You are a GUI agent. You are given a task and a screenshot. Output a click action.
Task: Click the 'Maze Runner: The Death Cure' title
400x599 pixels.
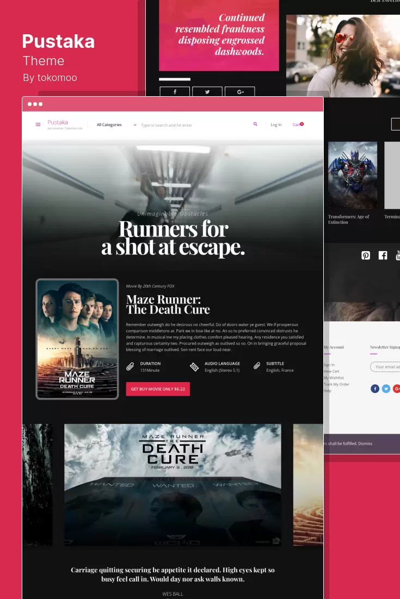pyautogui.click(x=168, y=304)
